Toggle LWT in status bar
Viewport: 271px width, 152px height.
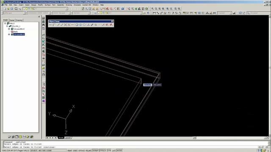[113, 151]
